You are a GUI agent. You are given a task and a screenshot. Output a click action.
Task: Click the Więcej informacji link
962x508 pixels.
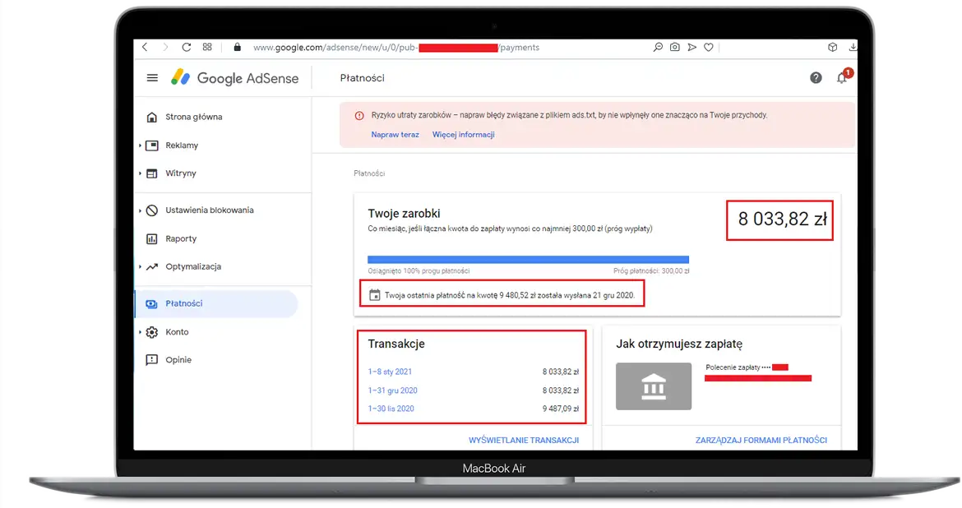[463, 134]
